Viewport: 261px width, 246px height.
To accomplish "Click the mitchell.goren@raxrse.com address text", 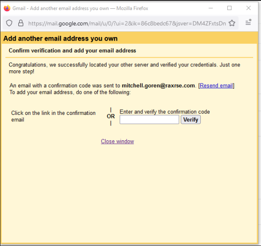I will tap(158, 86).
